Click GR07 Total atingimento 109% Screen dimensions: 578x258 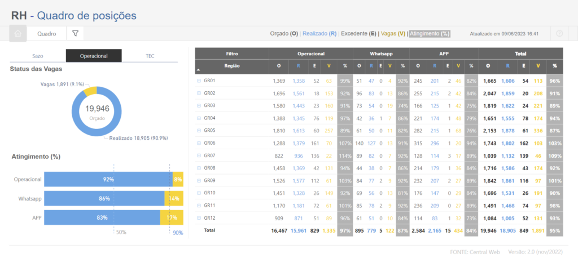click(x=555, y=155)
